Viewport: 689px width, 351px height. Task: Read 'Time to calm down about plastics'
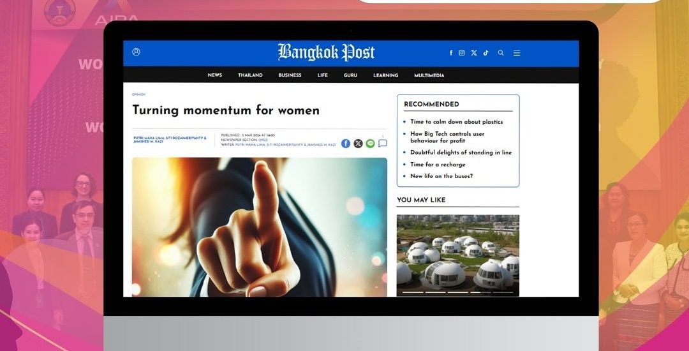click(457, 122)
